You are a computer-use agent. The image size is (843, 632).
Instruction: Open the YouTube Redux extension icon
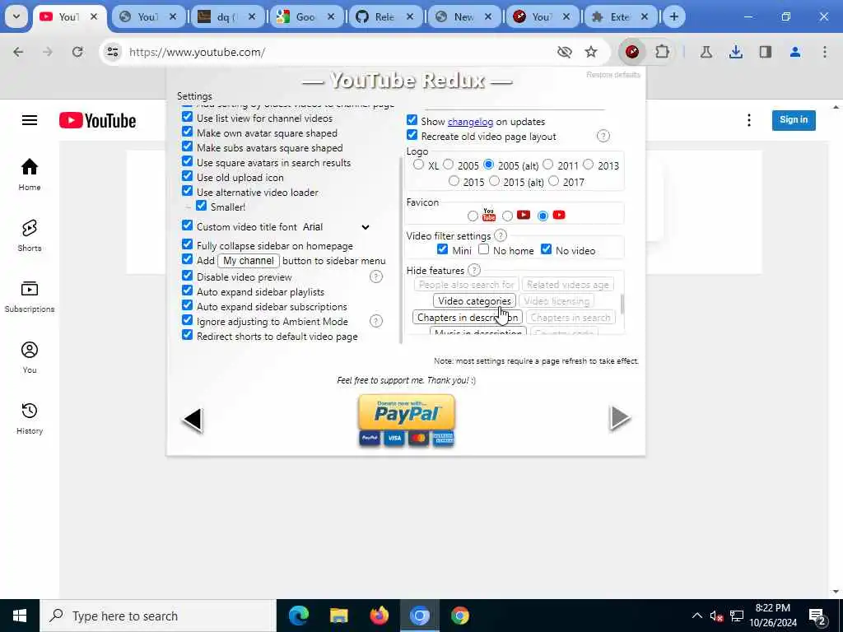point(632,52)
